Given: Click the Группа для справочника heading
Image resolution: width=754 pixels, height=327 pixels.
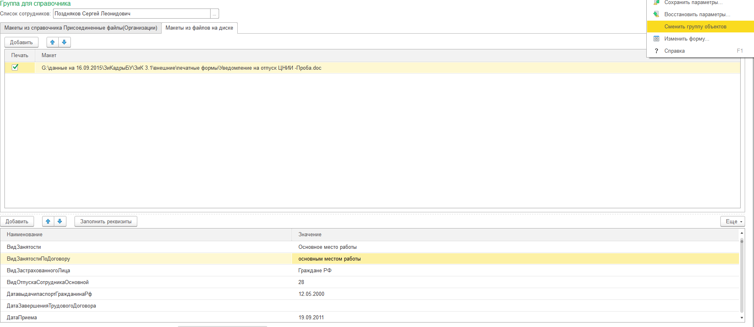Looking at the screenshot, I should pos(35,4).
